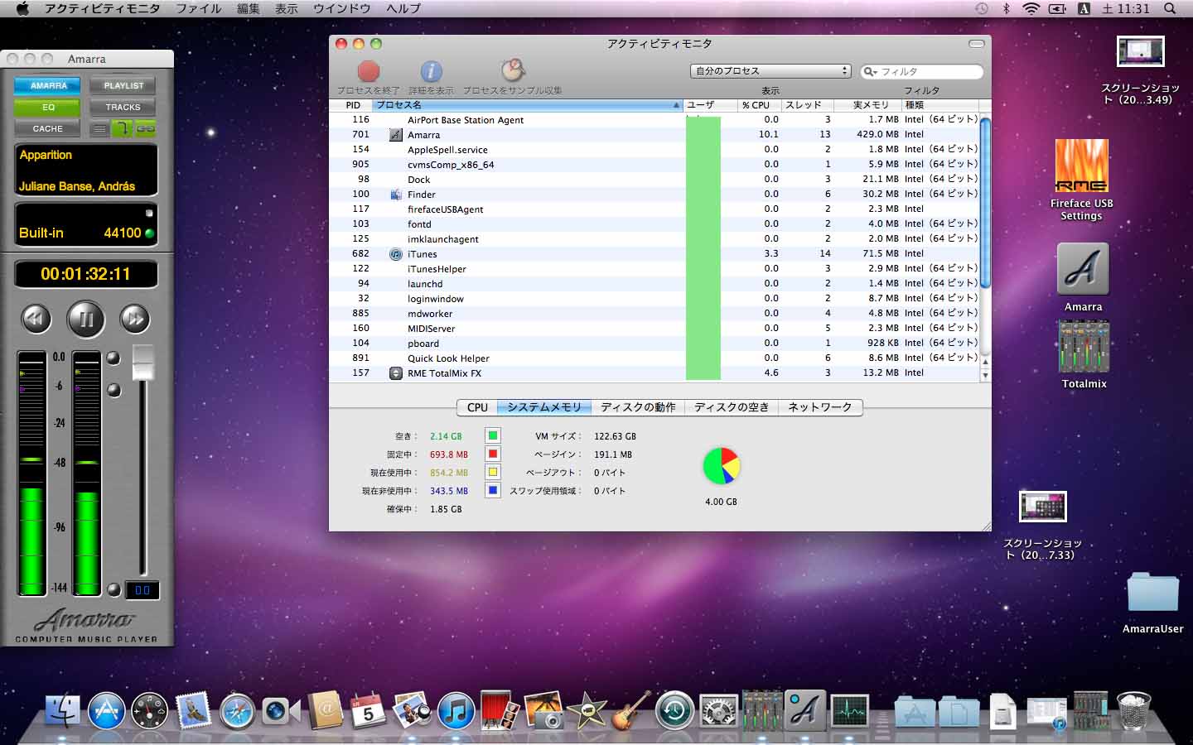Click the フィルタ search field
Image resolution: width=1193 pixels, height=745 pixels.
[x=922, y=72]
